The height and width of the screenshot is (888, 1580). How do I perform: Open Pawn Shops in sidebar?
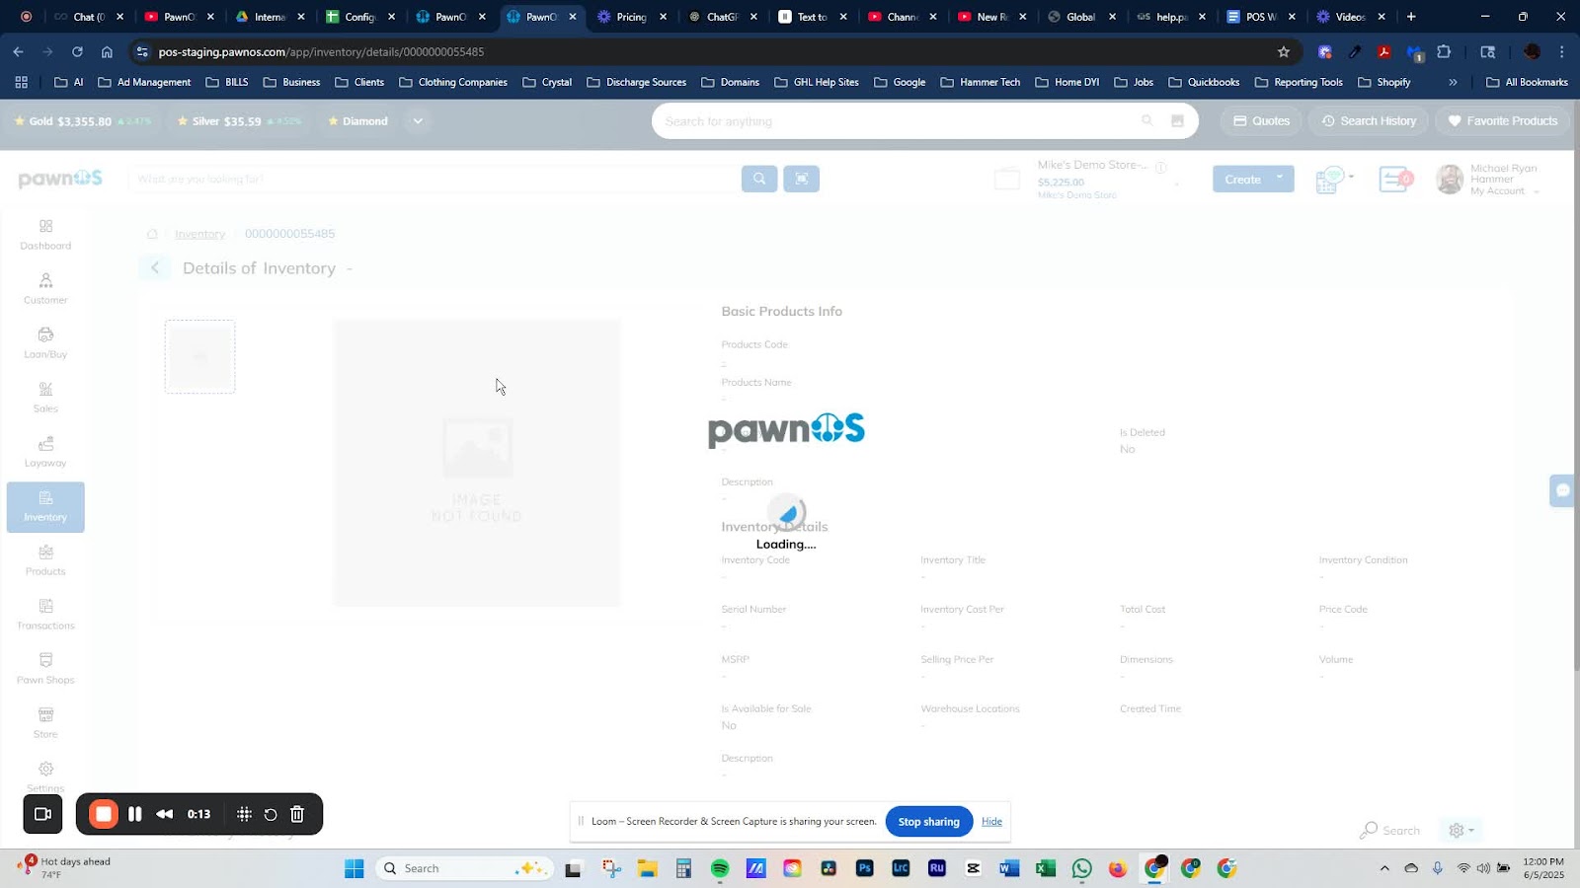(x=45, y=669)
